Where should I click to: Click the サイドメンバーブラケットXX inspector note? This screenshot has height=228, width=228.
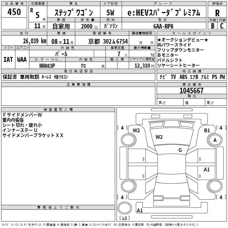tap(33, 135)
